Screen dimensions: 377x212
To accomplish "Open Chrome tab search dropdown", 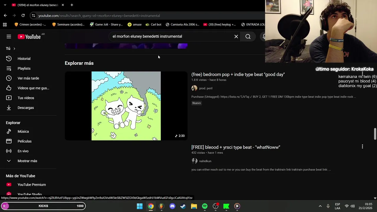I will pyautogui.click(x=5, y=5).
